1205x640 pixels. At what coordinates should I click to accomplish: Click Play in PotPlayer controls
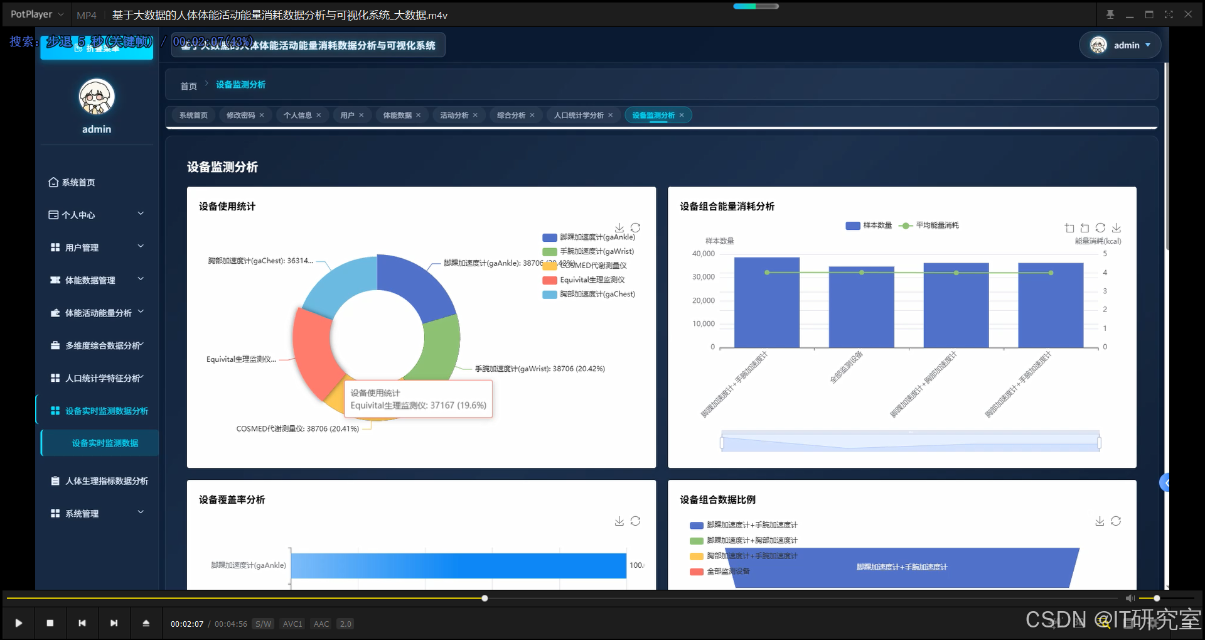point(19,623)
